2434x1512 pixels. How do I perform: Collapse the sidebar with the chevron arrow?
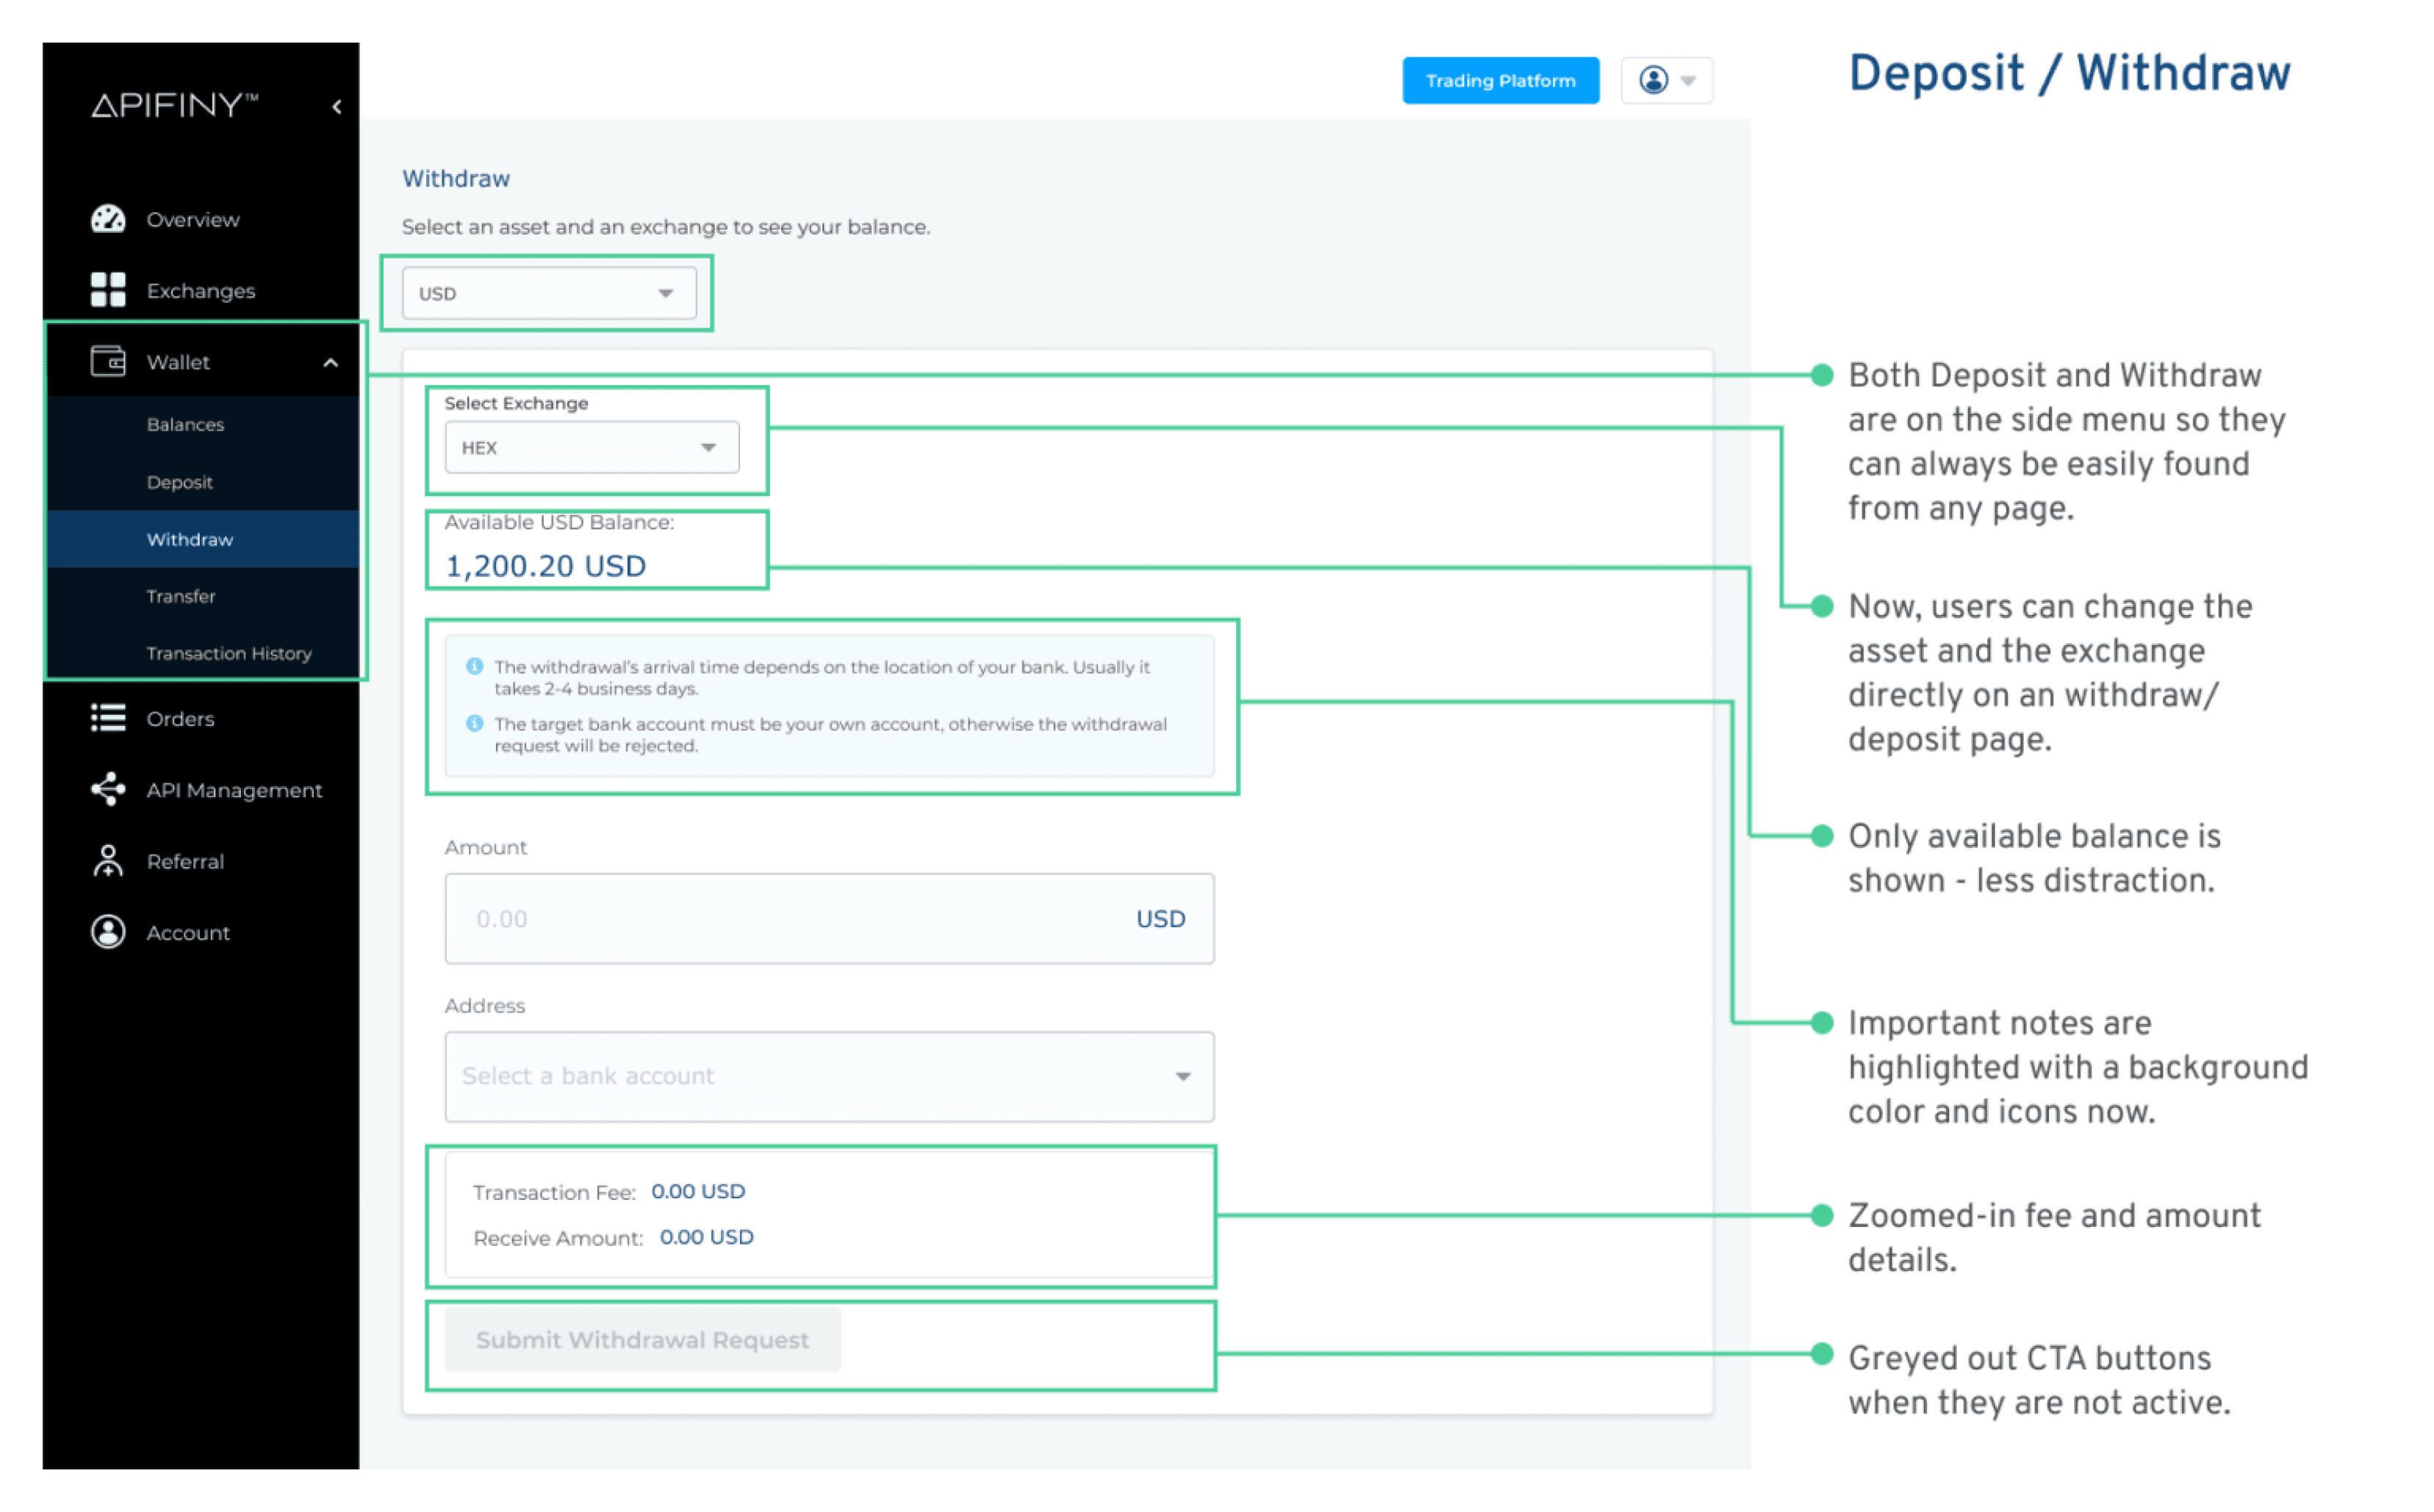[x=338, y=107]
